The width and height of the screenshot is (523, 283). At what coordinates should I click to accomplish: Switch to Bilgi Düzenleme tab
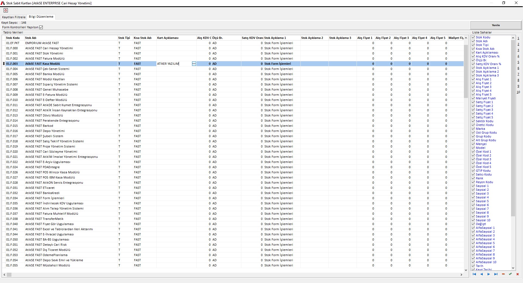point(41,17)
